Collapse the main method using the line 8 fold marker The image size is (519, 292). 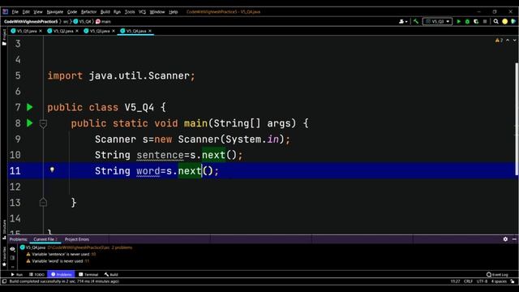point(43,123)
